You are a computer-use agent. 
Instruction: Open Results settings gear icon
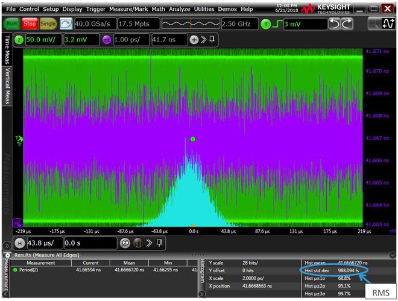7,255
